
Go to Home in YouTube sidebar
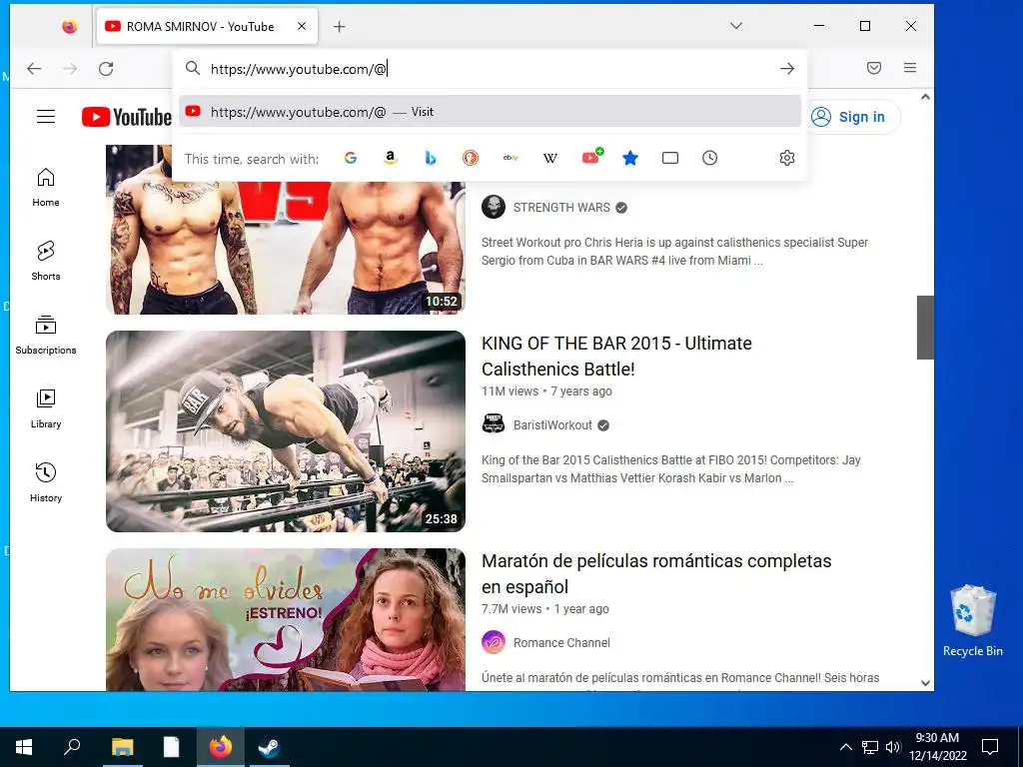tap(46, 187)
